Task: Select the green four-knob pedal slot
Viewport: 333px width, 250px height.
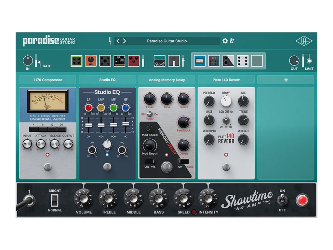Action: pos(76,61)
